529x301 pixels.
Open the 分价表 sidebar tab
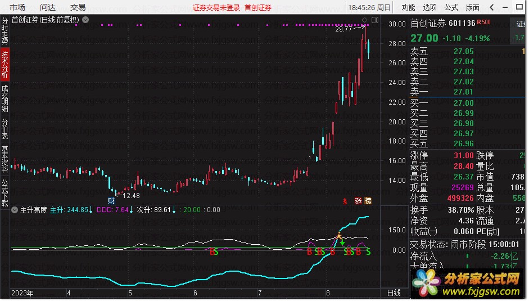point(4,128)
